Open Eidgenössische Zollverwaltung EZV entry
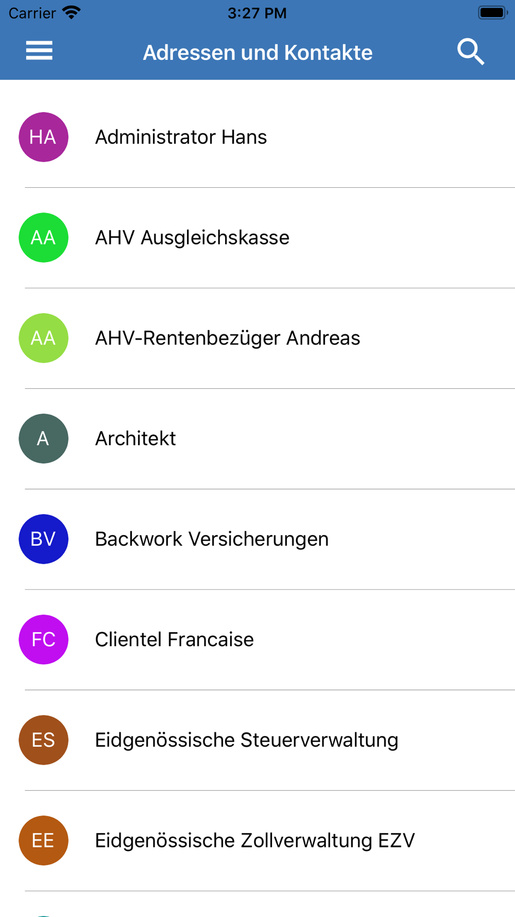Screen dimensions: 515x917 tap(257, 841)
